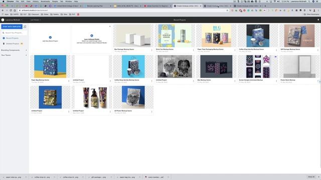The height and width of the screenshot is (180, 321).
Task: Open options menu for Drink Can Mockup Scene
Action: [x=193, y=50]
